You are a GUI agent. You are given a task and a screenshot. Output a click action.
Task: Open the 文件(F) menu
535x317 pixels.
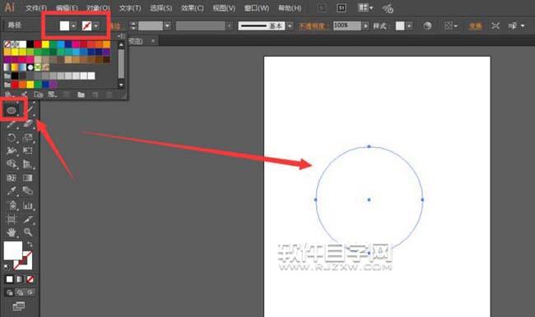point(36,8)
